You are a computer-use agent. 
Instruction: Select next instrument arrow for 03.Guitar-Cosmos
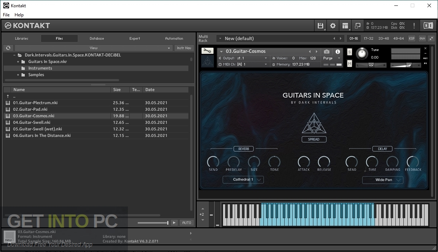(316, 52)
